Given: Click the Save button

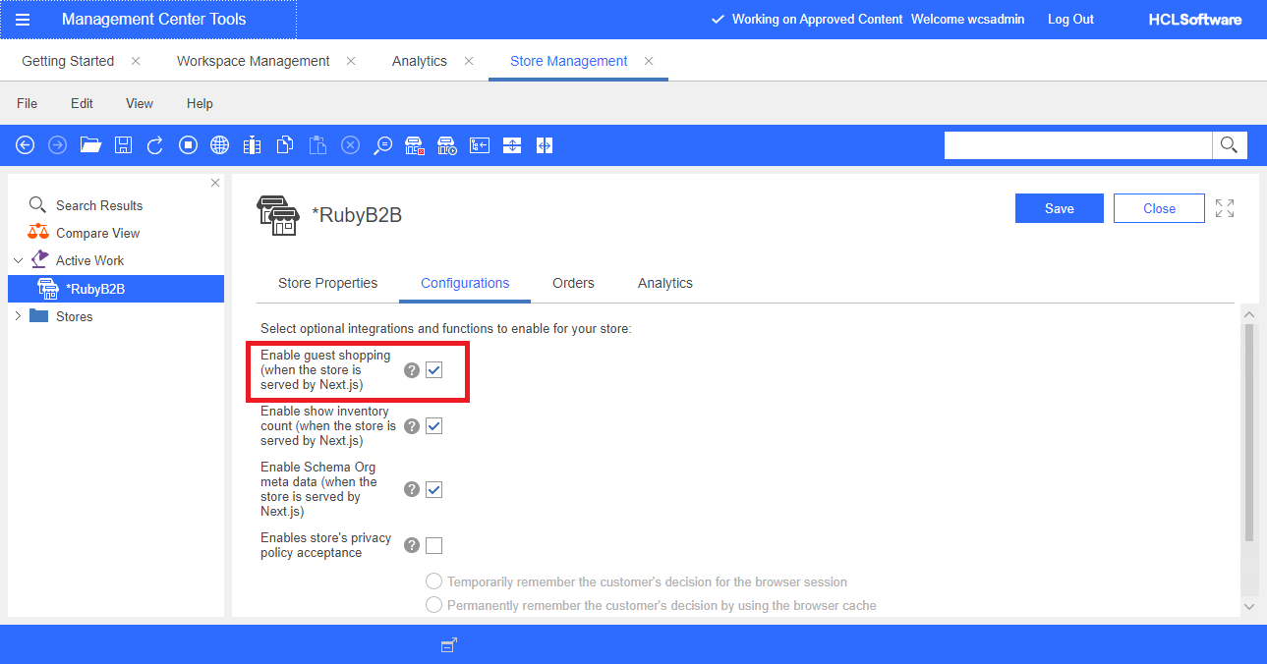Looking at the screenshot, I should click(x=1060, y=208).
